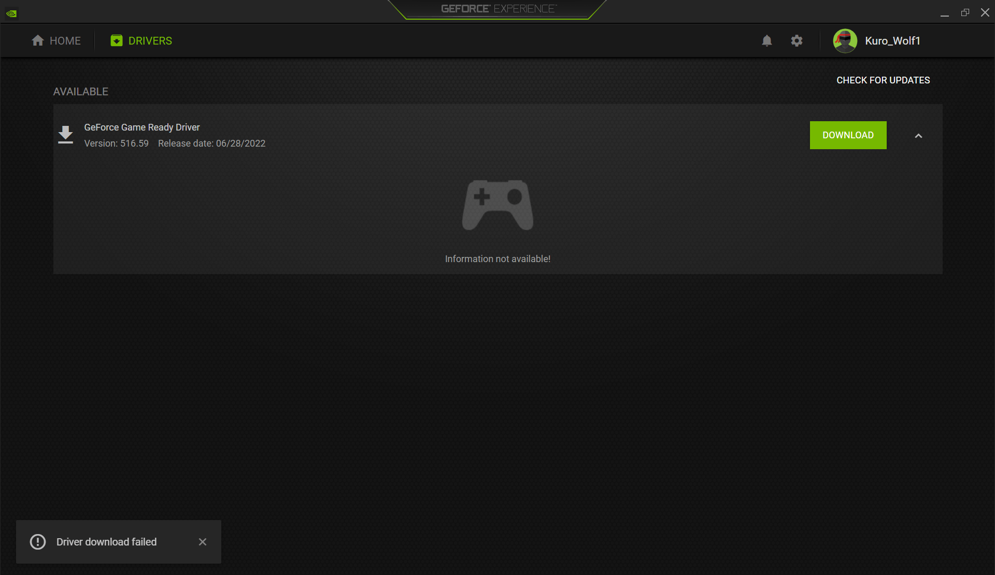Dismiss the Driver download failed toast

click(x=203, y=542)
